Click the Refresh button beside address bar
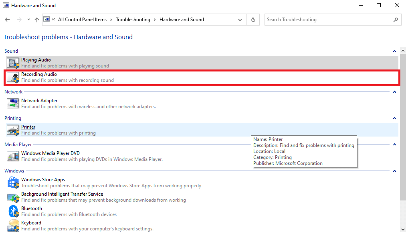The height and width of the screenshot is (232, 406). tap(253, 20)
